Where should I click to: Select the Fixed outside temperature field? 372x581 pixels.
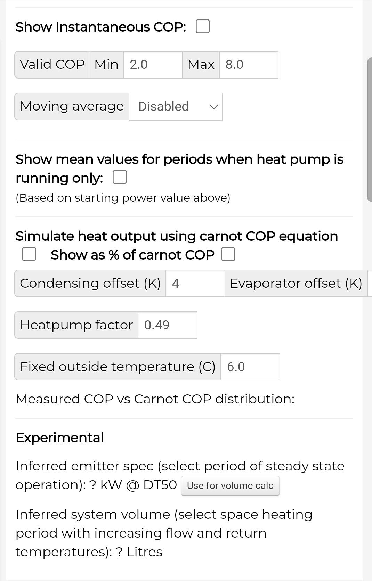point(250,367)
